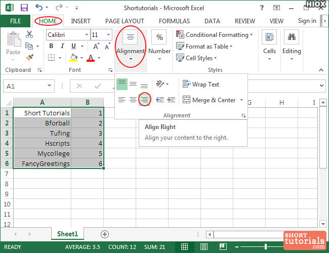The image size is (329, 253).
Task: Cut selection with the scissors icon
Action: (29, 34)
